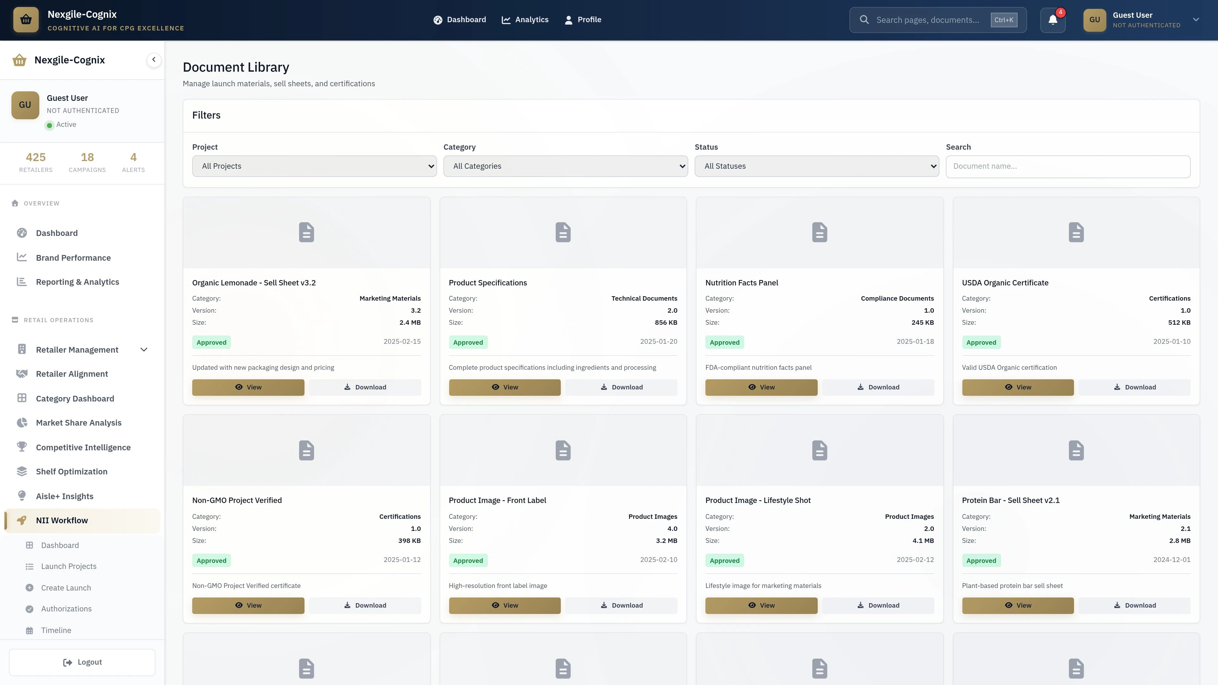
Task: Click the Competitive Intelligence trophy icon
Action: pyautogui.click(x=22, y=447)
